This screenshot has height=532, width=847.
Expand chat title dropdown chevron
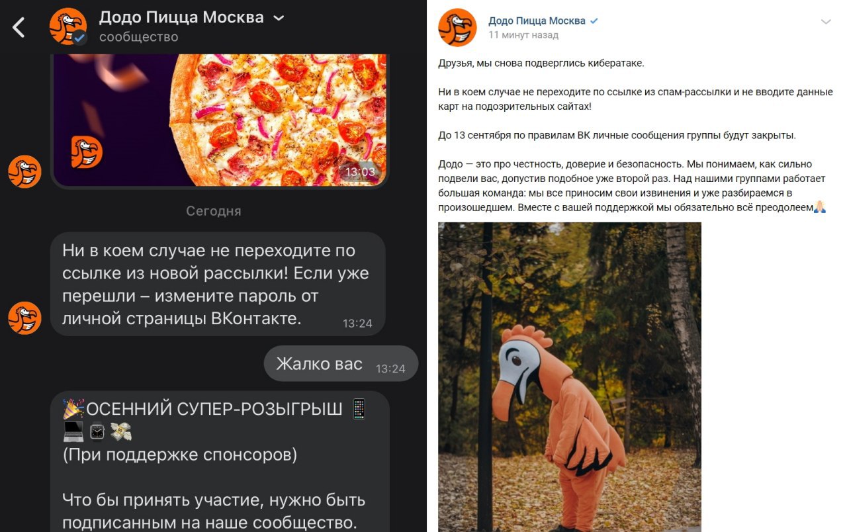279,18
